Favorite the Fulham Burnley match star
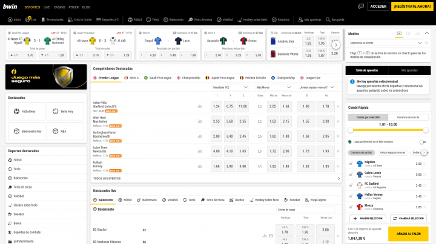Screen dimensions: 436x244 tap(338, 166)
